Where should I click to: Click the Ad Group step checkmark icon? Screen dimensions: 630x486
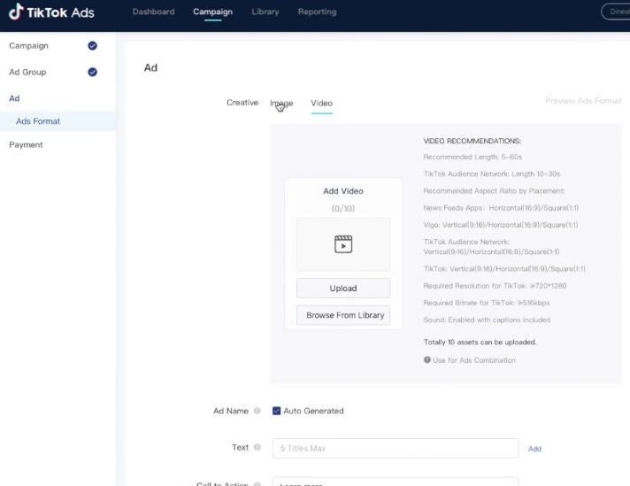[x=93, y=73]
